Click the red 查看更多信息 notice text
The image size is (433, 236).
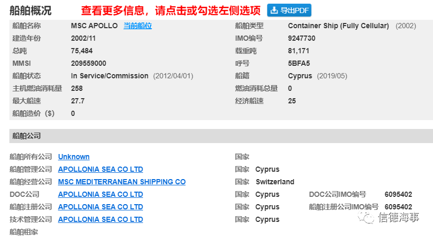click(x=170, y=10)
